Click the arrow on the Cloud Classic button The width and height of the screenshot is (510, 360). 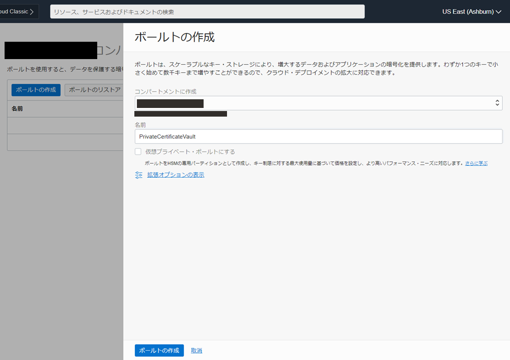click(x=32, y=12)
